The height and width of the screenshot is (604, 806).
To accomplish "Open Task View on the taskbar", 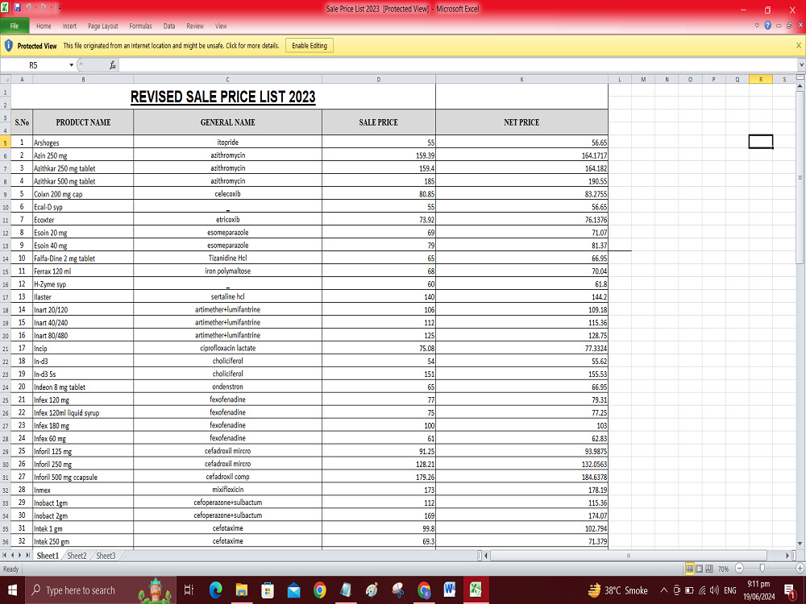I will [189, 590].
